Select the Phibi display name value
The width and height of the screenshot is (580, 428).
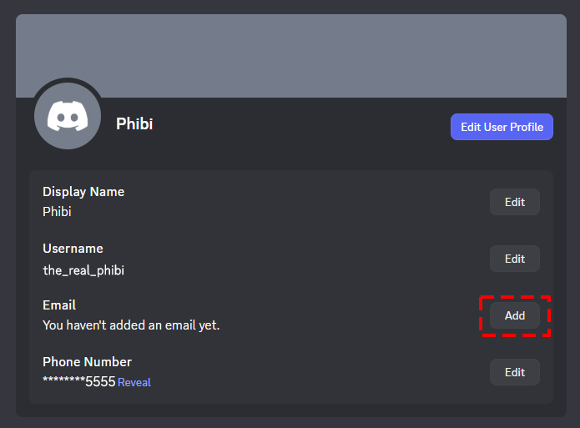(x=57, y=212)
